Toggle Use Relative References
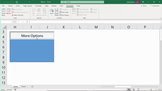 click(x=20, y=12)
